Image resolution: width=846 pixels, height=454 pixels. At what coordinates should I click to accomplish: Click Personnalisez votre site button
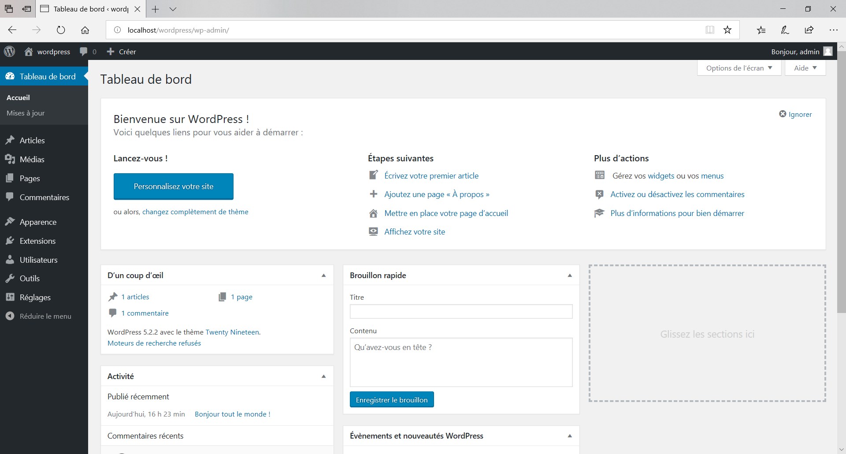(x=174, y=186)
